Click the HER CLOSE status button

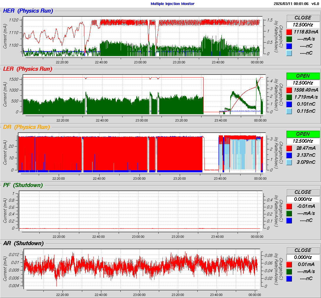pos(303,18)
